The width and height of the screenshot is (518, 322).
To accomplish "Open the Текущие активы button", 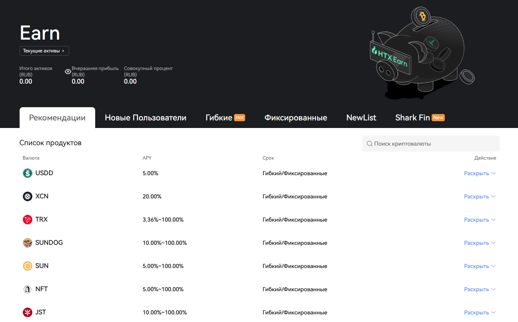I will point(44,51).
